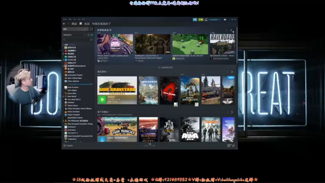The width and height of the screenshot is (325, 183).
Task: Click 添加新陈列架 add shelf button
Action: tap(165, 68)
